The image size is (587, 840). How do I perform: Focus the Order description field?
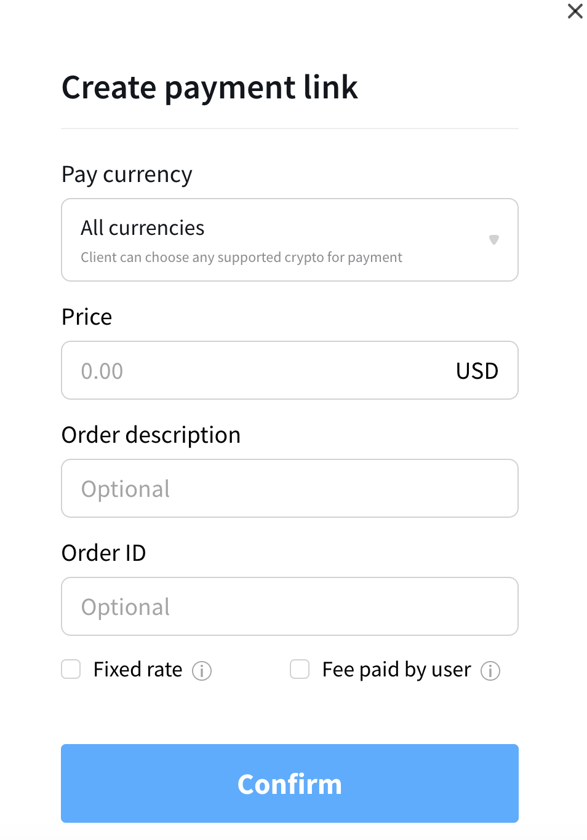click(x=290, y=488)
